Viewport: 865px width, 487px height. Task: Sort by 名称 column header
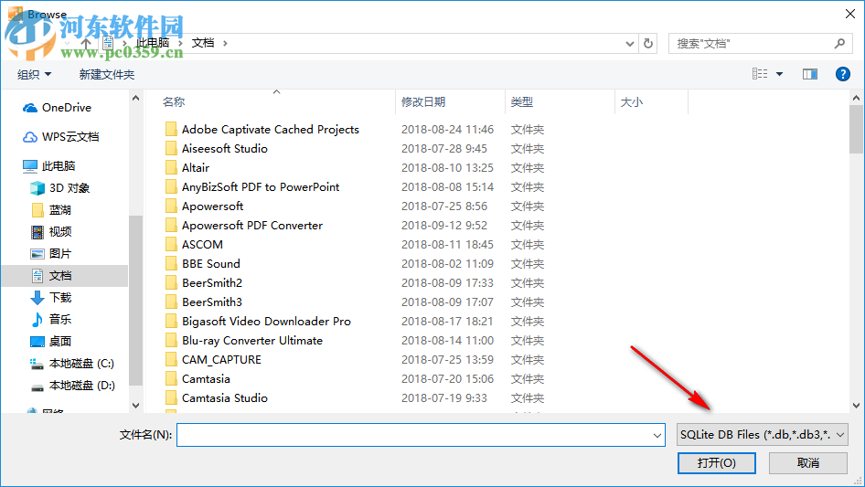coord(174,102)
